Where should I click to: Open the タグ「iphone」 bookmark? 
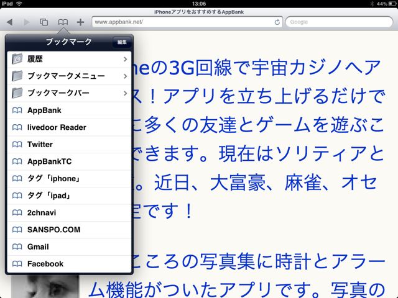[69, 178]
